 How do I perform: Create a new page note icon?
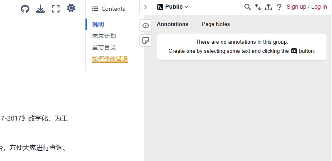pos(146,40)
